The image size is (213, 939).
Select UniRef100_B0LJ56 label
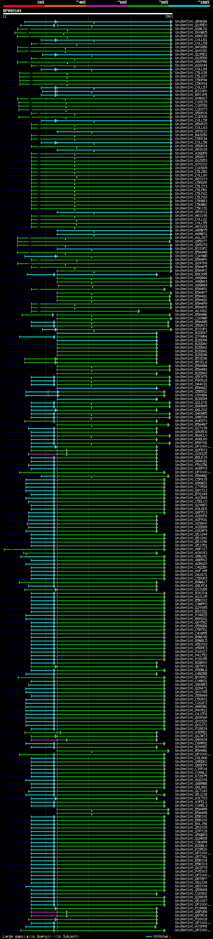click(x=191, y=824)
